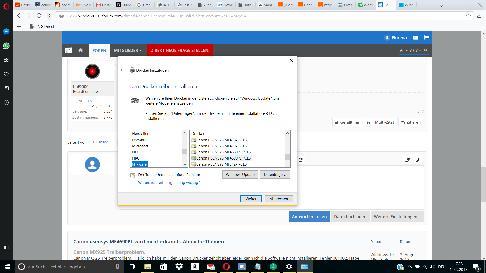Reload the current page
The image size is (486, 273).
pyautogui.click(x=39, y=16)
